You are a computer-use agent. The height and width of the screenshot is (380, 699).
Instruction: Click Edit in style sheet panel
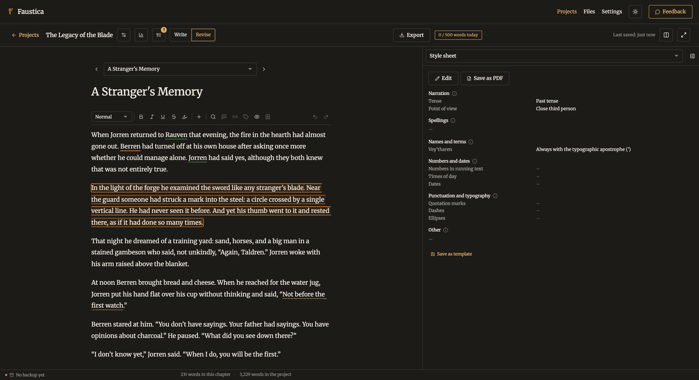[443, 78]
